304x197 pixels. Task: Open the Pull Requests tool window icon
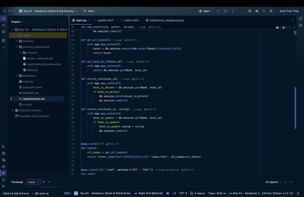3,32
